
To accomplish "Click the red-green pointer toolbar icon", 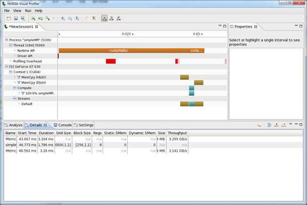I will (x=94, y=19).
